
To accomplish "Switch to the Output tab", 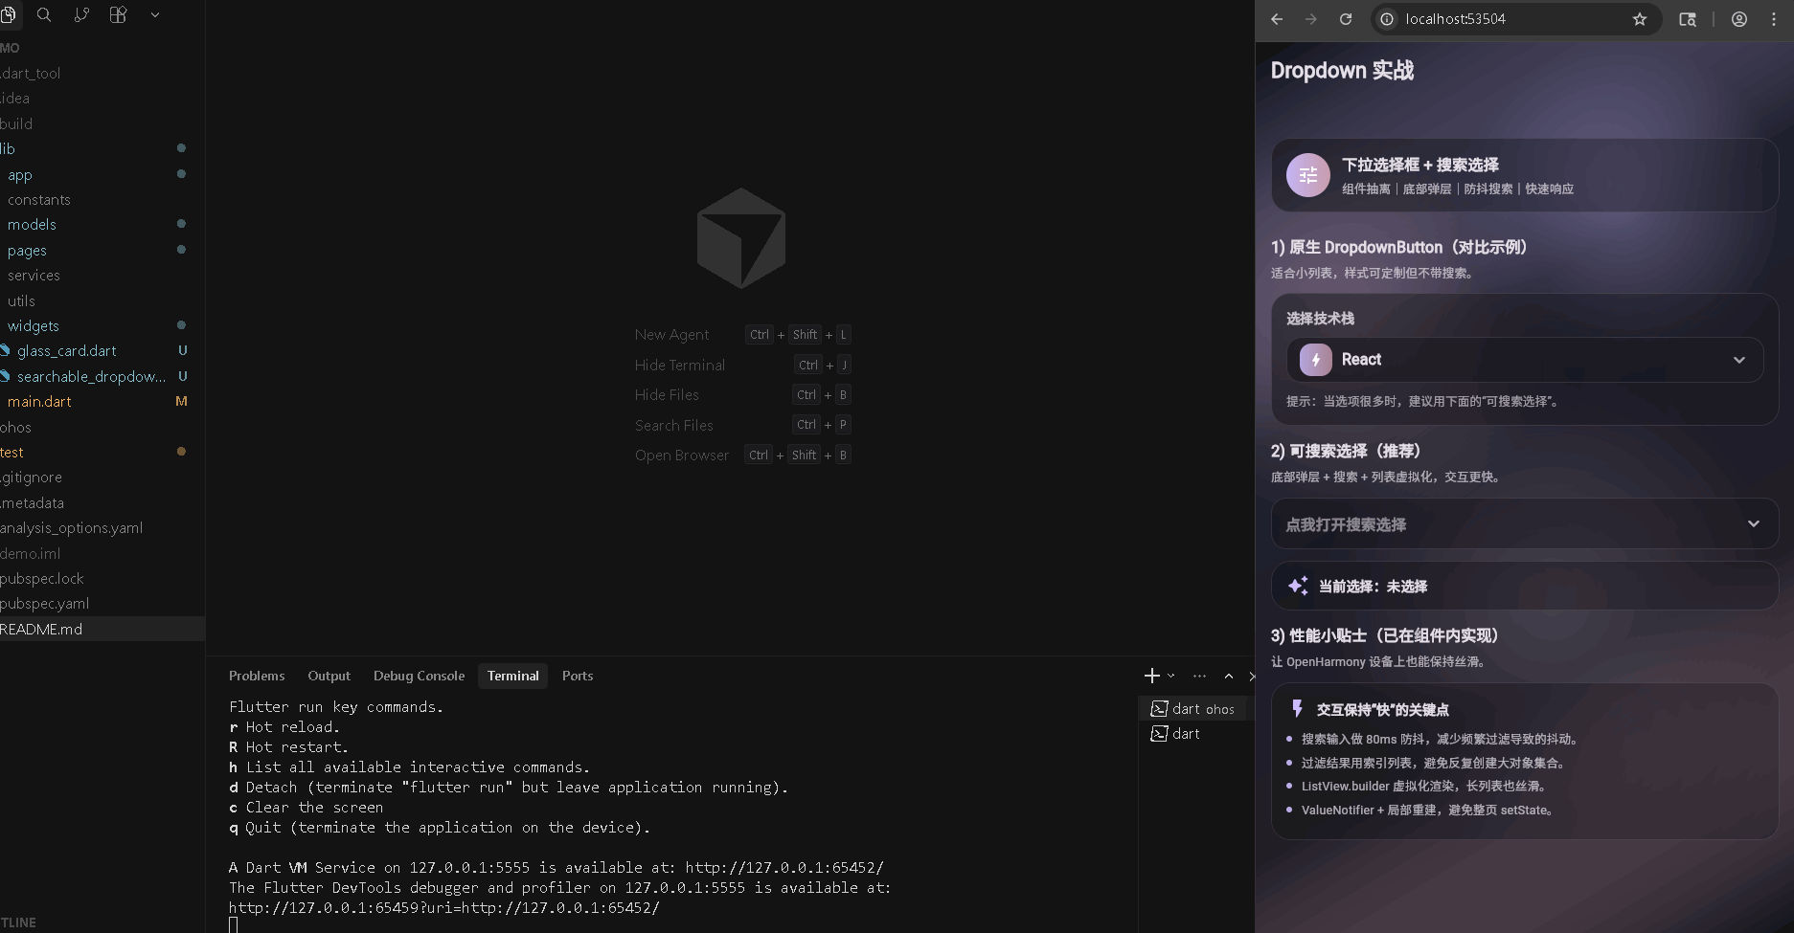I will [329, 676].
